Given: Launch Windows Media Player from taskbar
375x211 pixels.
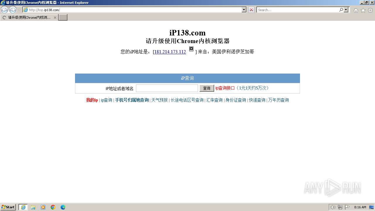Looking at the screenshot, I should click(43, 207).
